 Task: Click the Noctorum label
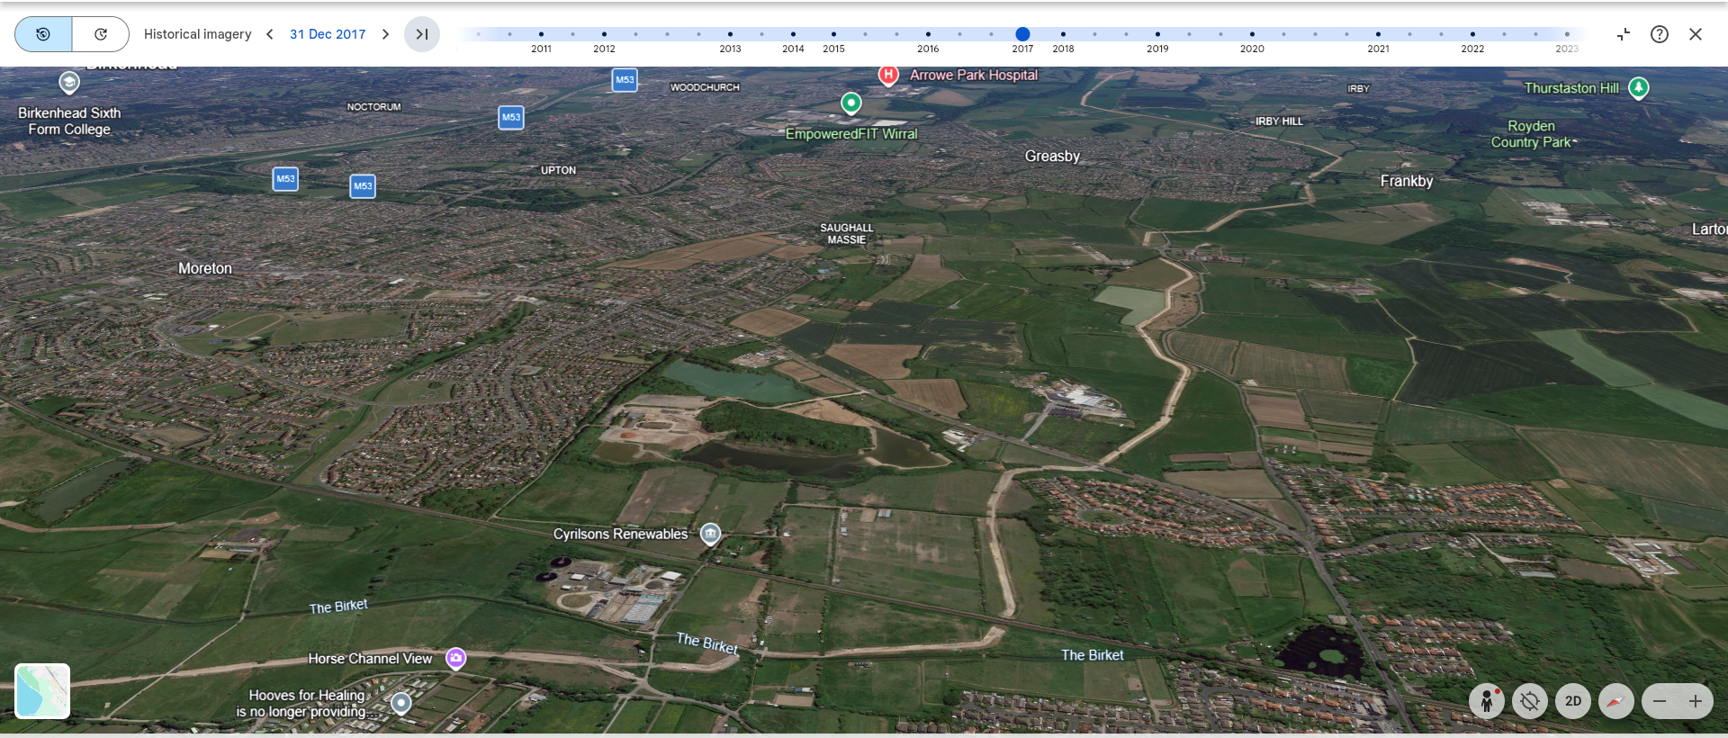(x=374, y=107)
